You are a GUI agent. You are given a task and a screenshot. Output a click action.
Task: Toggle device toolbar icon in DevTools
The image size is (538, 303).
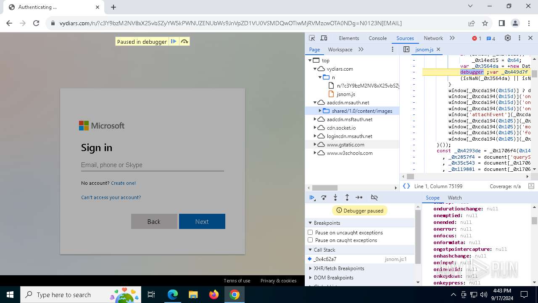(x=324, y=38)
